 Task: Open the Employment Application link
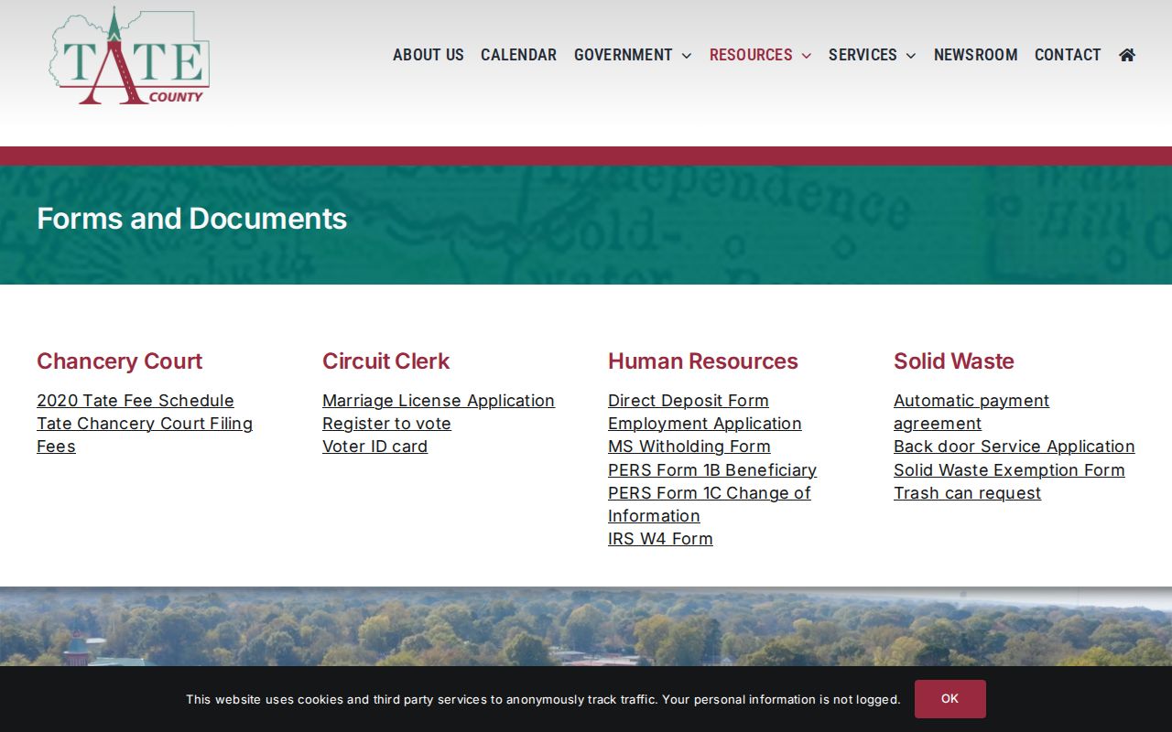click(705, 424)
